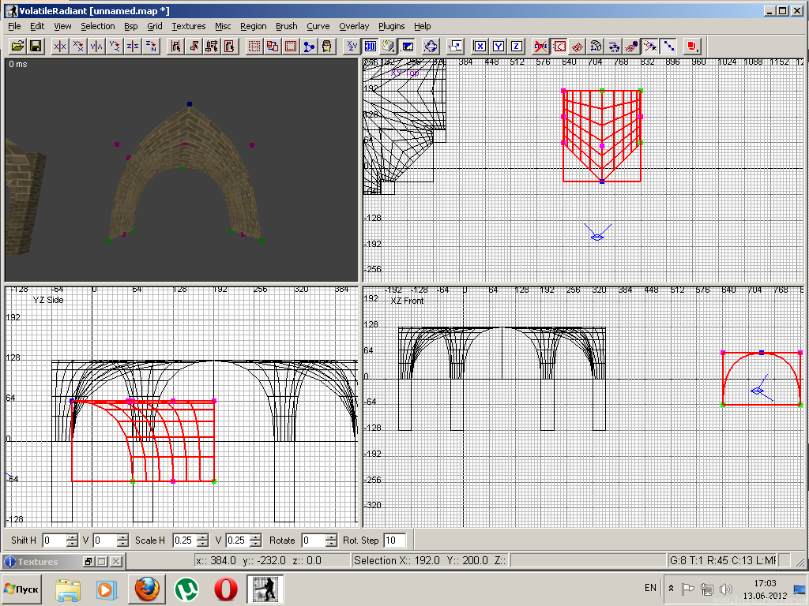The width and height of the screenshot is (809, 606).
Task: Save the map with the floppy disk icon
Action: (x=36, y=47)
